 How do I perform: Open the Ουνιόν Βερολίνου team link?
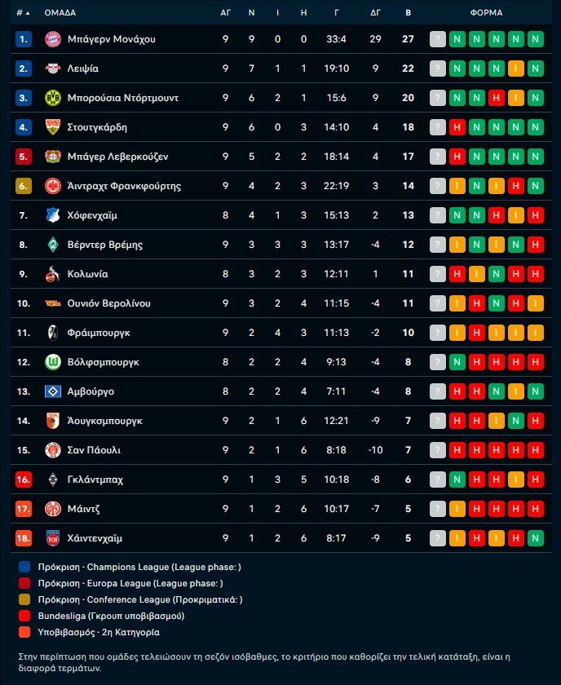[x=108, y=303]
